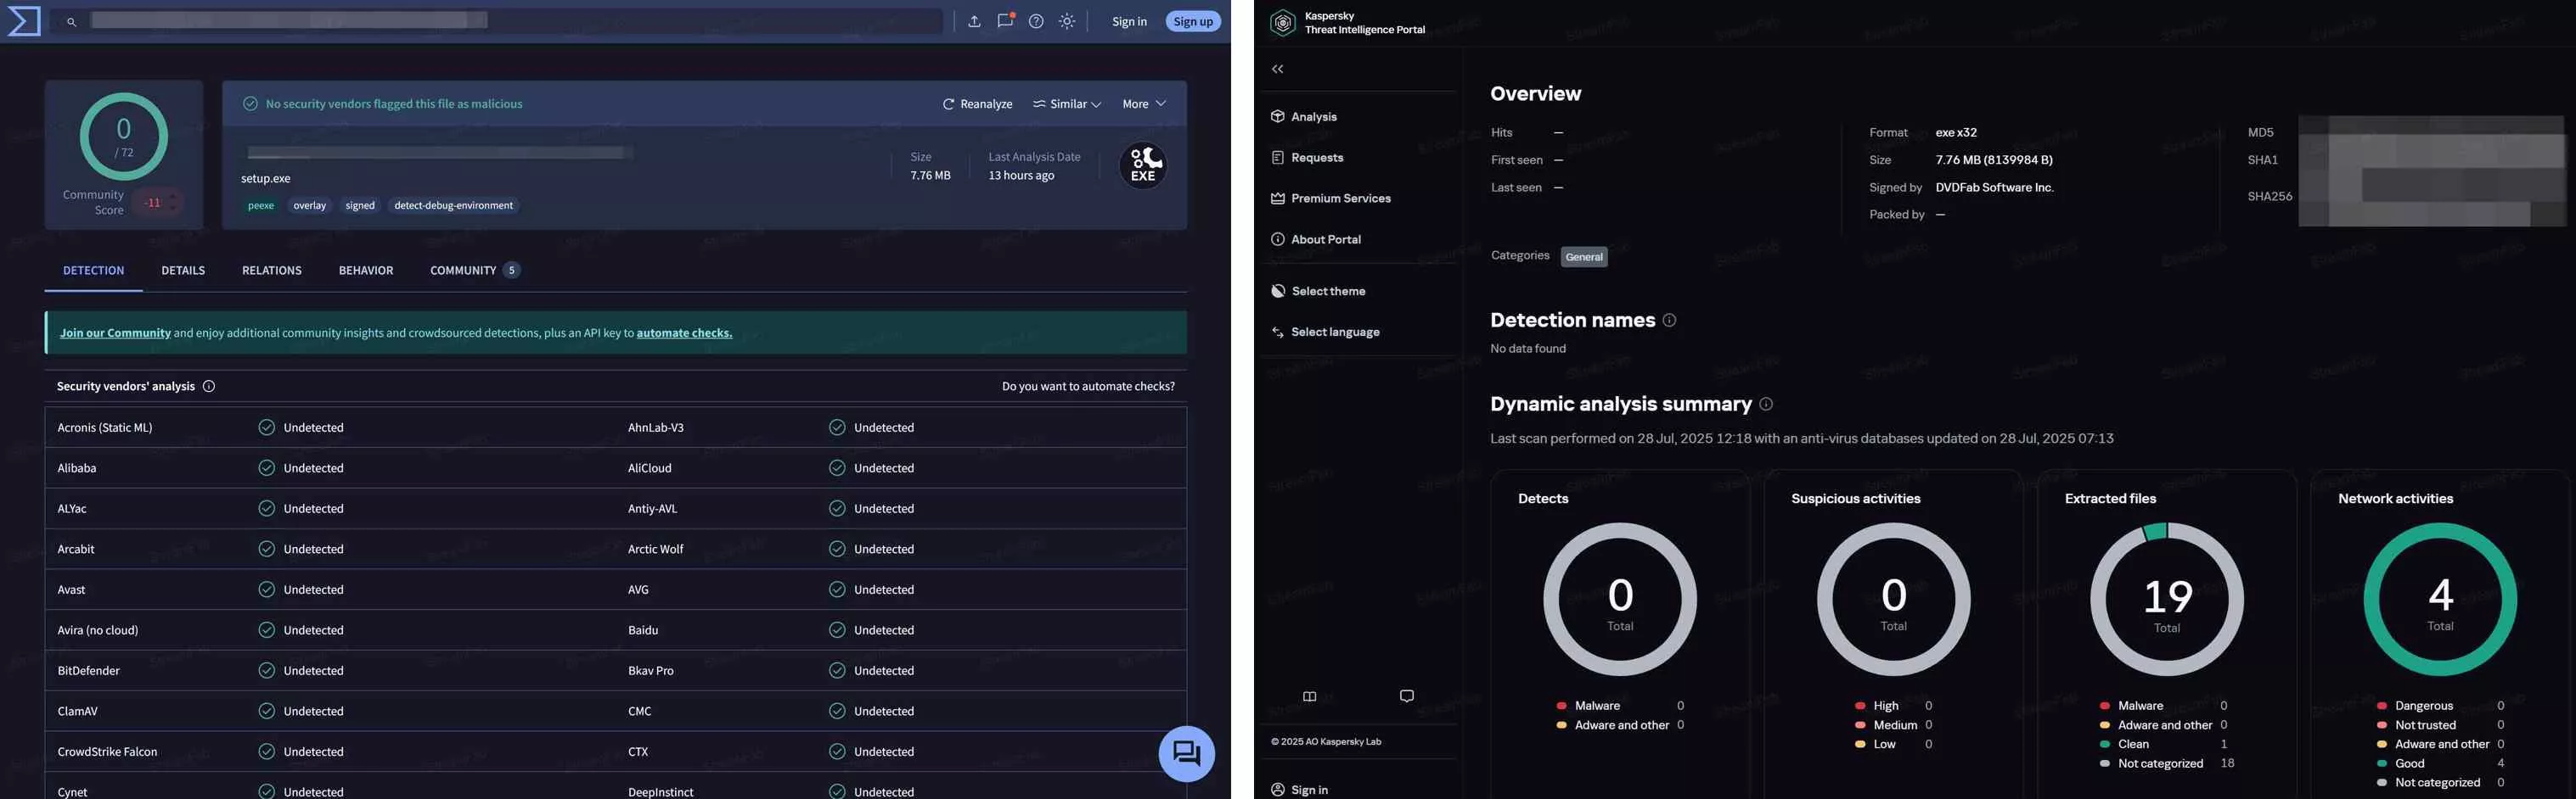Image resolution: width=2576 pixels, height=799 pixels.
Task: Click the CrowdStrike Falcon vendor name
Action: (x=107, y=752)
